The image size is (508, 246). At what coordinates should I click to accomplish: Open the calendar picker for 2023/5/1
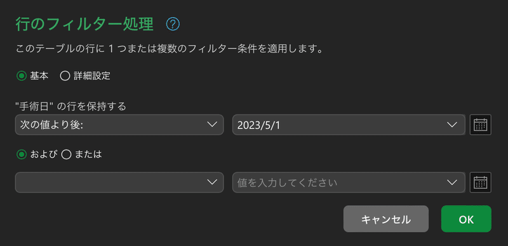481,125
